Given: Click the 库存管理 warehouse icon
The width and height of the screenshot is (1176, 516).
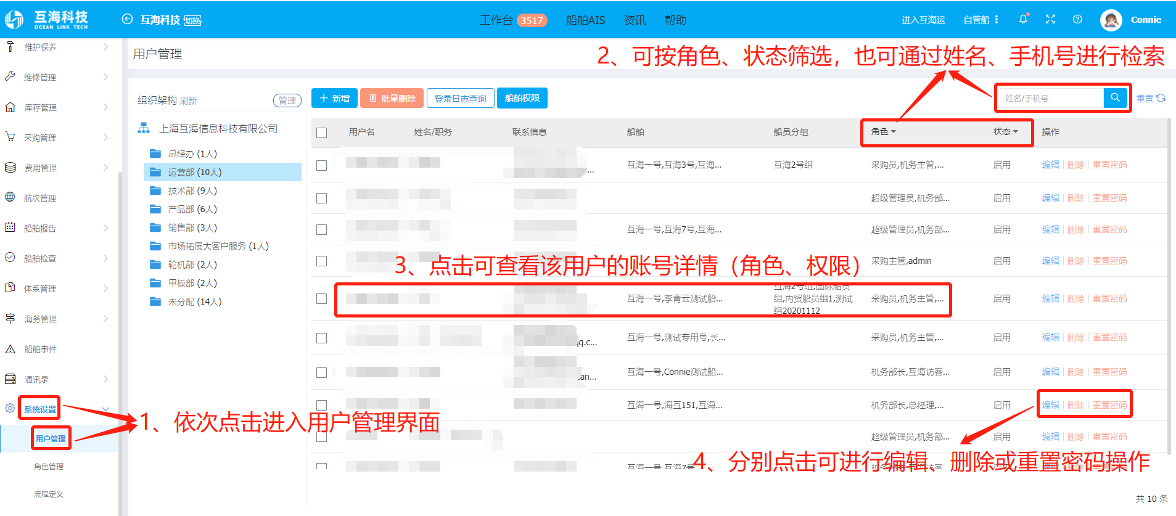Looking at the screenshot, I should click(x=10, y=107).
